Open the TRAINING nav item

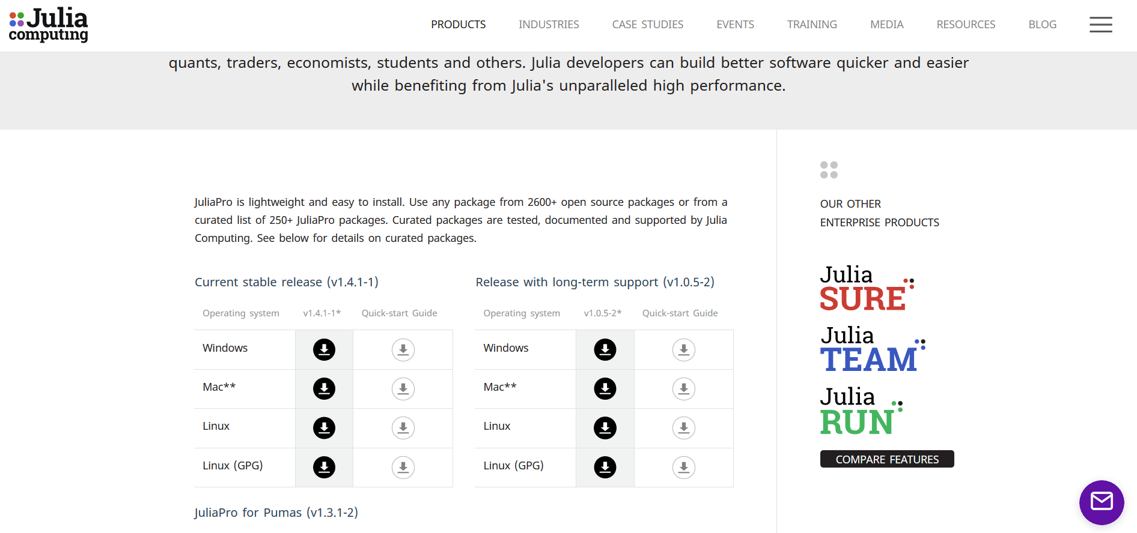click(x=812, y=25)
